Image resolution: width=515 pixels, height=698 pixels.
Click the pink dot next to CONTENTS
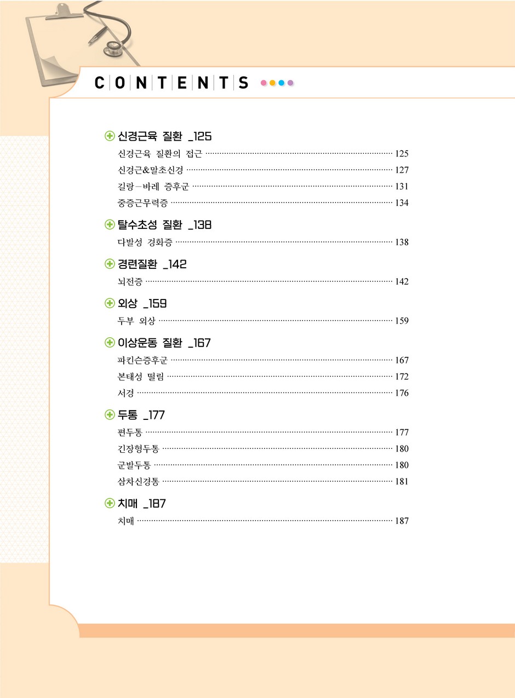[x=264, y=83]
